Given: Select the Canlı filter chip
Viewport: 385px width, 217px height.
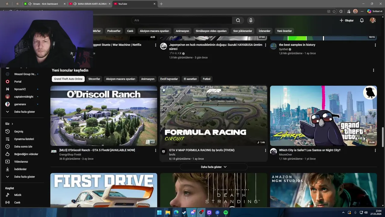Looking at the screenshot, I should (x=130, y=31).
